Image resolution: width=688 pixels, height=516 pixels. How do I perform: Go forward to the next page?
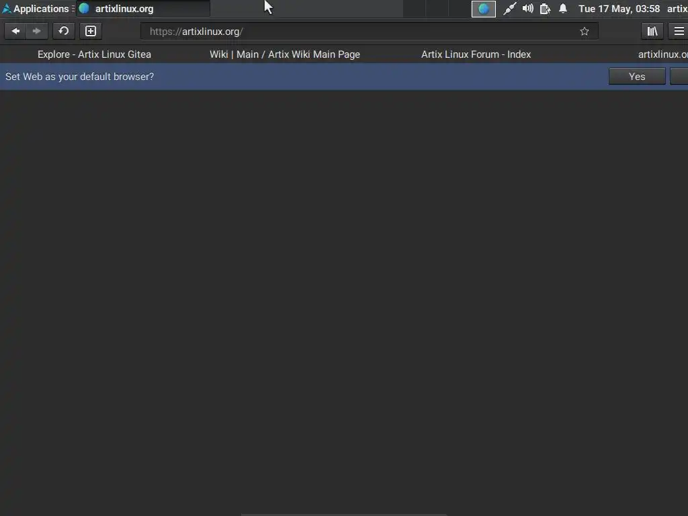point(37,31)
